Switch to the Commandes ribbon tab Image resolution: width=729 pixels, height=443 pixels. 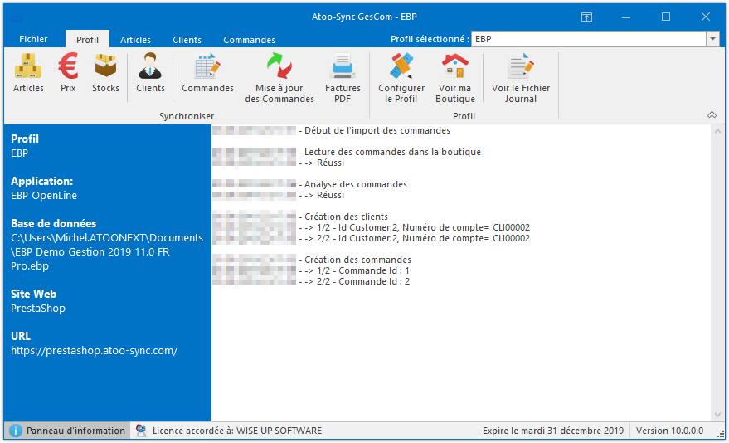point(249,40)
